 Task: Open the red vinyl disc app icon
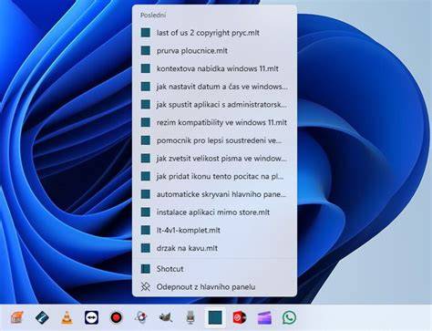[x=240, y=317]
